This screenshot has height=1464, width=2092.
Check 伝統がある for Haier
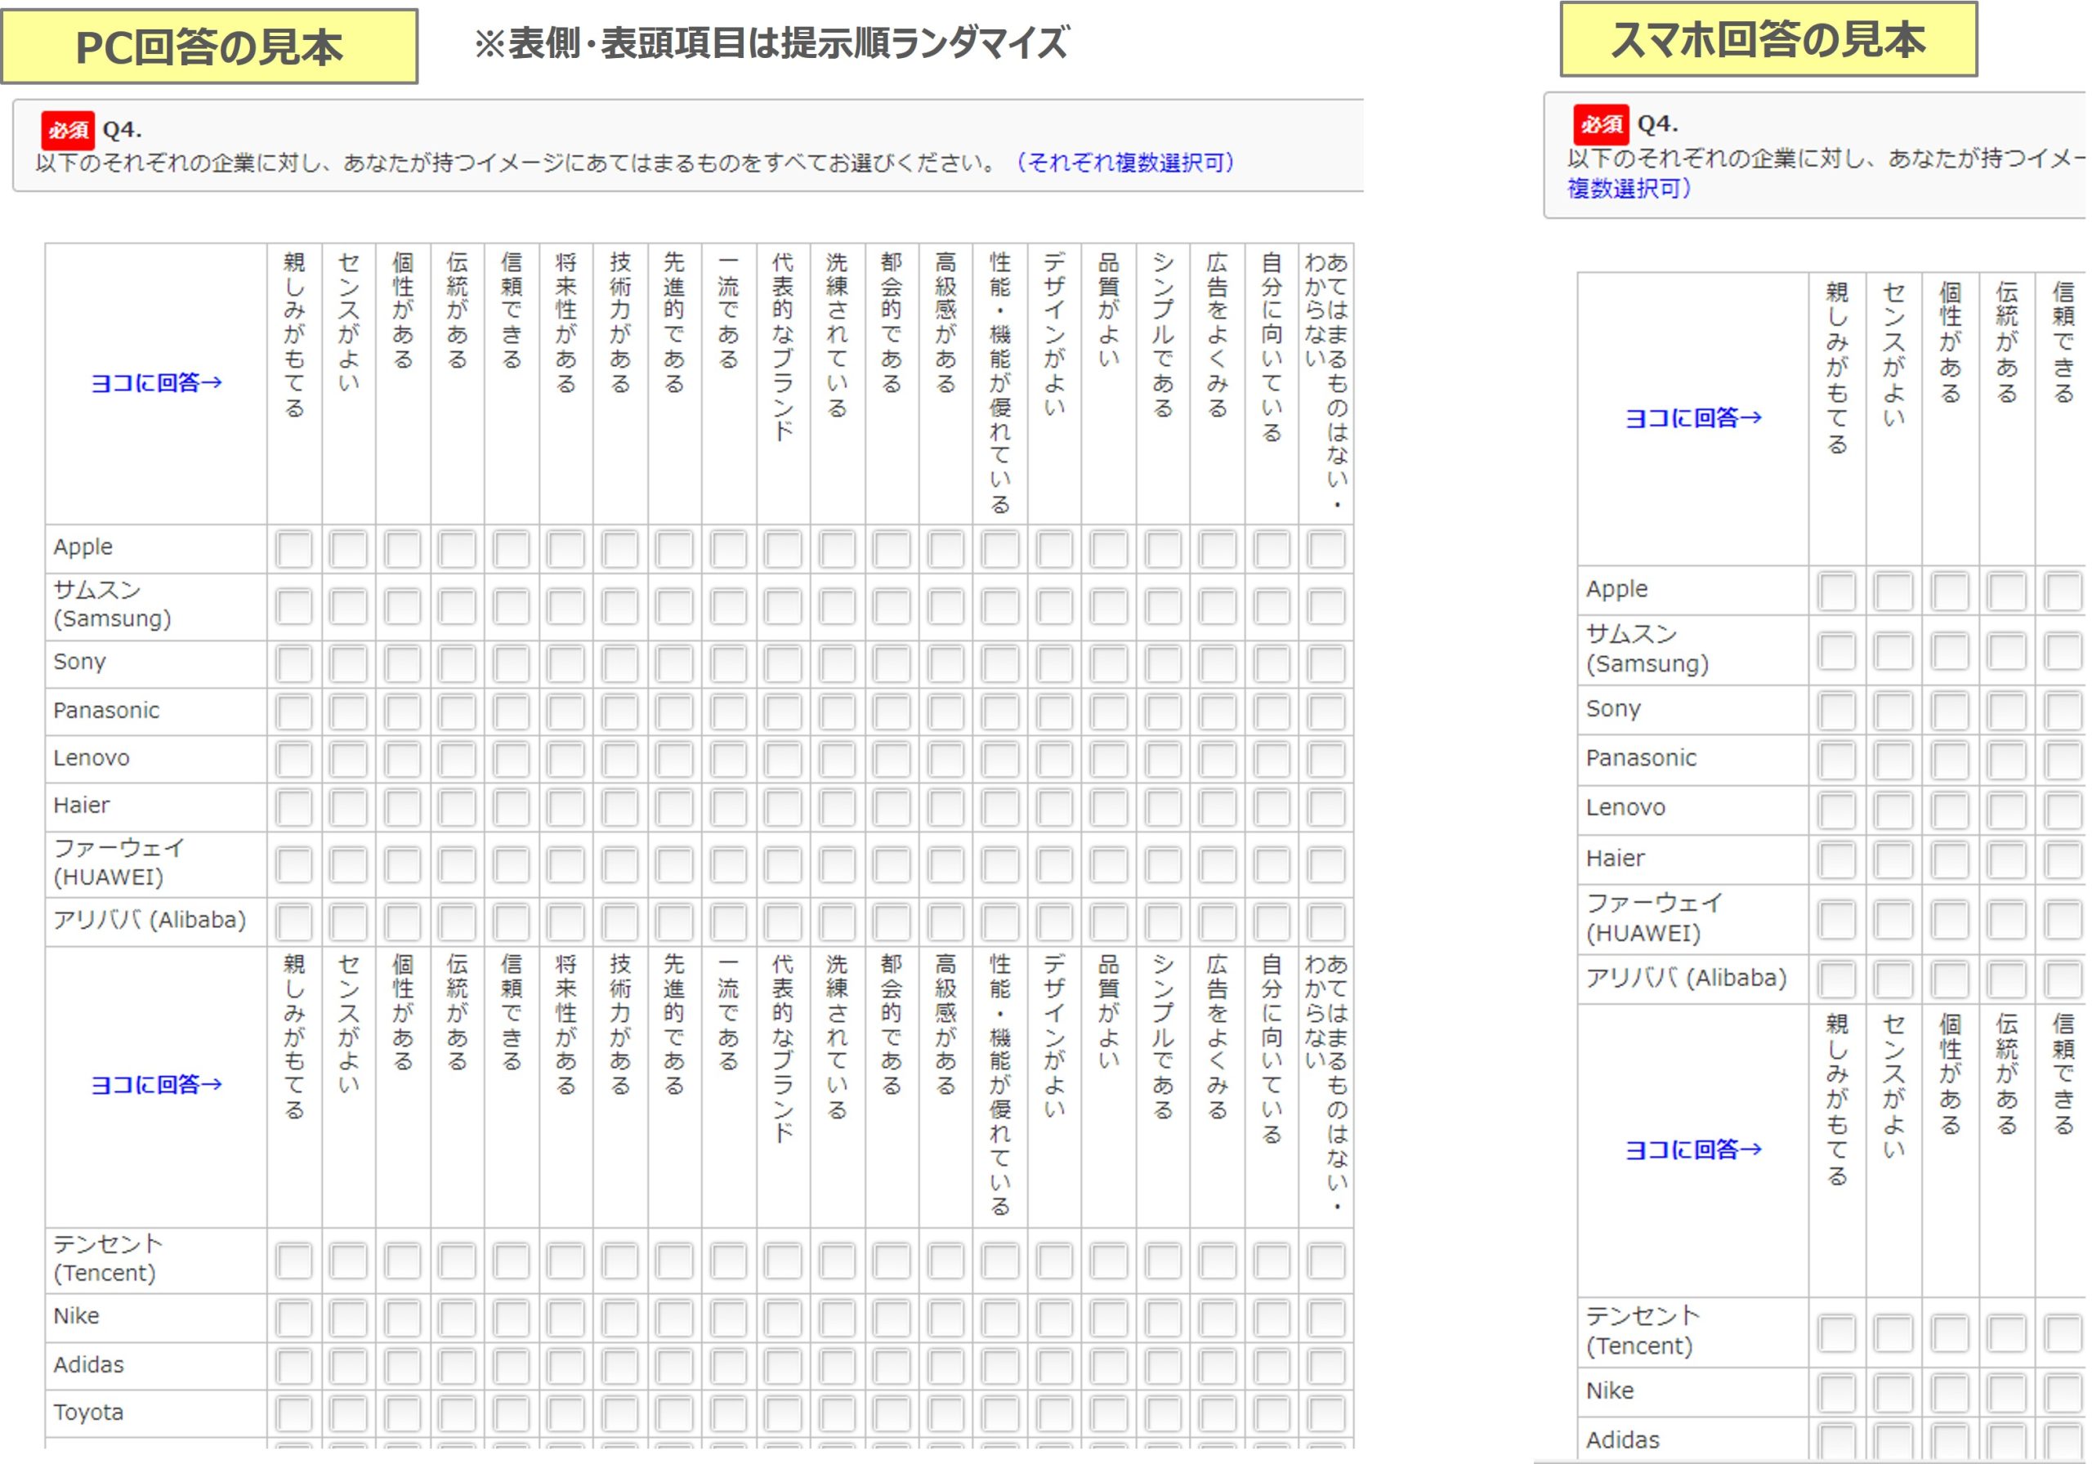click(x=455, y=806)
